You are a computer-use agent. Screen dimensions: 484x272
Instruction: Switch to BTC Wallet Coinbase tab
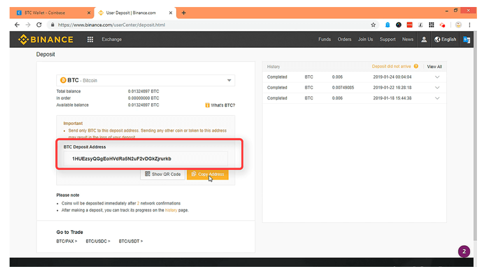click(51, 12)
